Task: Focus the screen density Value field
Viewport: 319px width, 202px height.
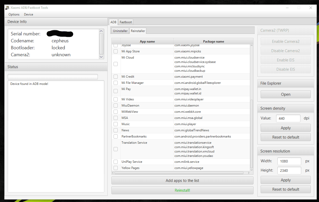Action: pos(288,118)
